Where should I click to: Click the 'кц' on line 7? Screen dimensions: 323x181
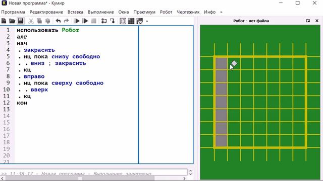click(x=27, y=70)
